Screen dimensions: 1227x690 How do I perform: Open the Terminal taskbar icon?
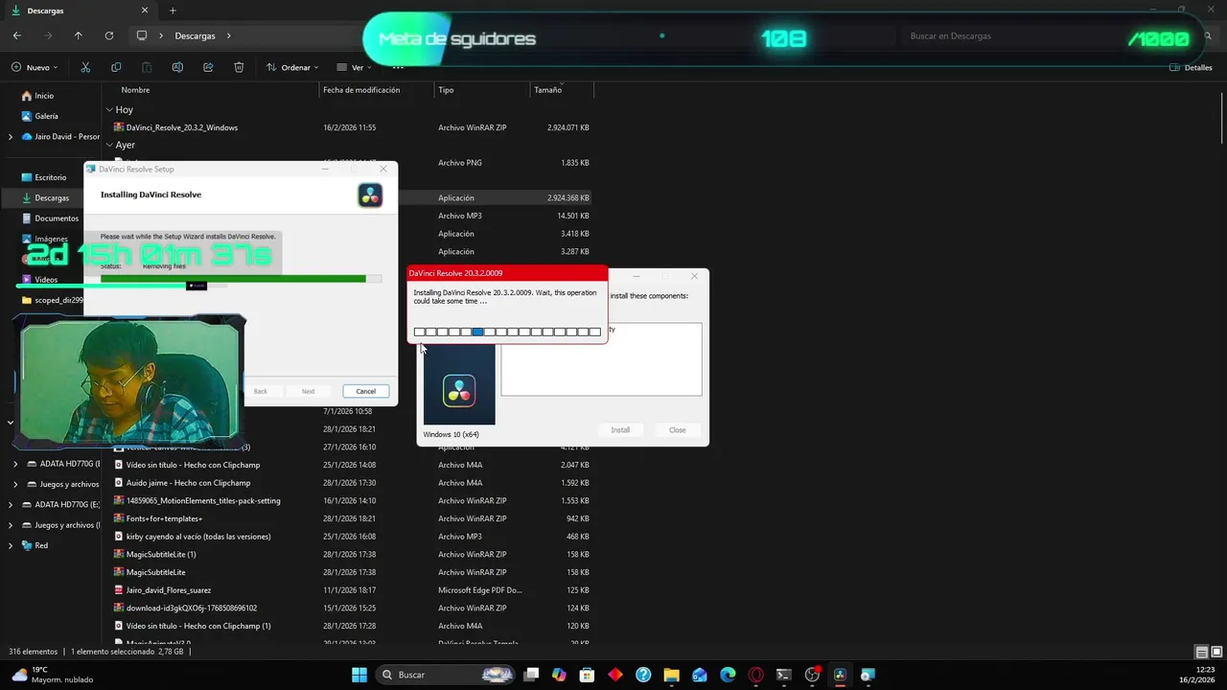[x=783, y=675]
